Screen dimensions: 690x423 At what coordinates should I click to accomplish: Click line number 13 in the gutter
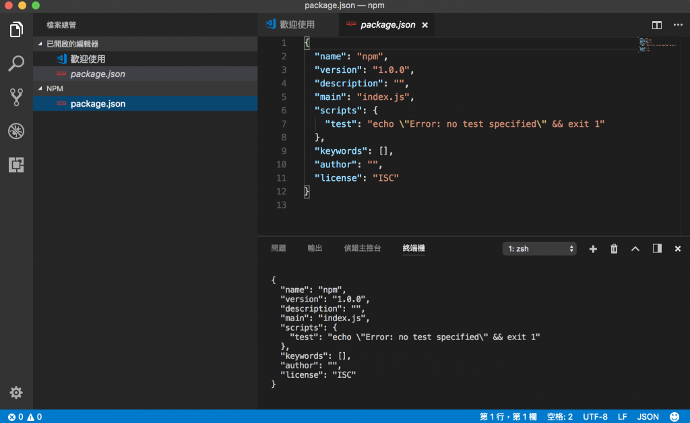(x=281, y=205)
